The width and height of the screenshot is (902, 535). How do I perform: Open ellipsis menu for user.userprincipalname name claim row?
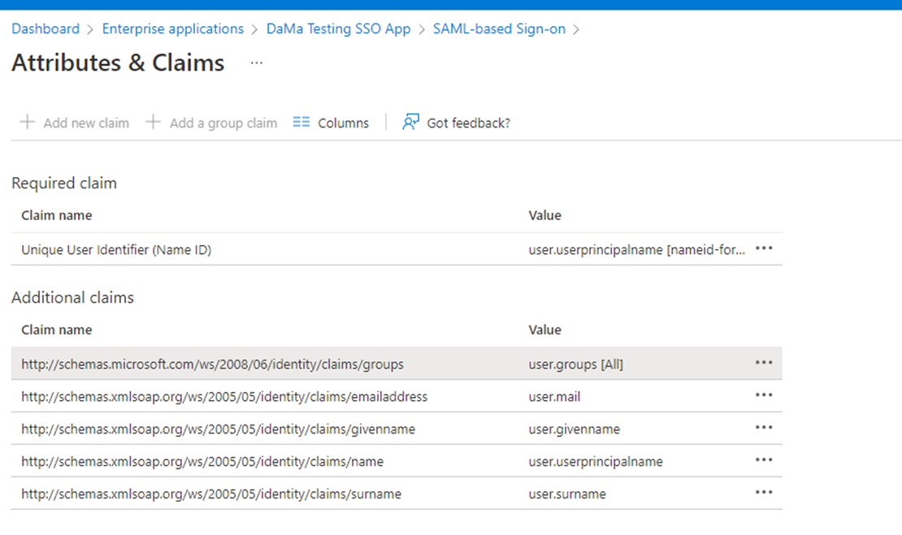(764, 460)
